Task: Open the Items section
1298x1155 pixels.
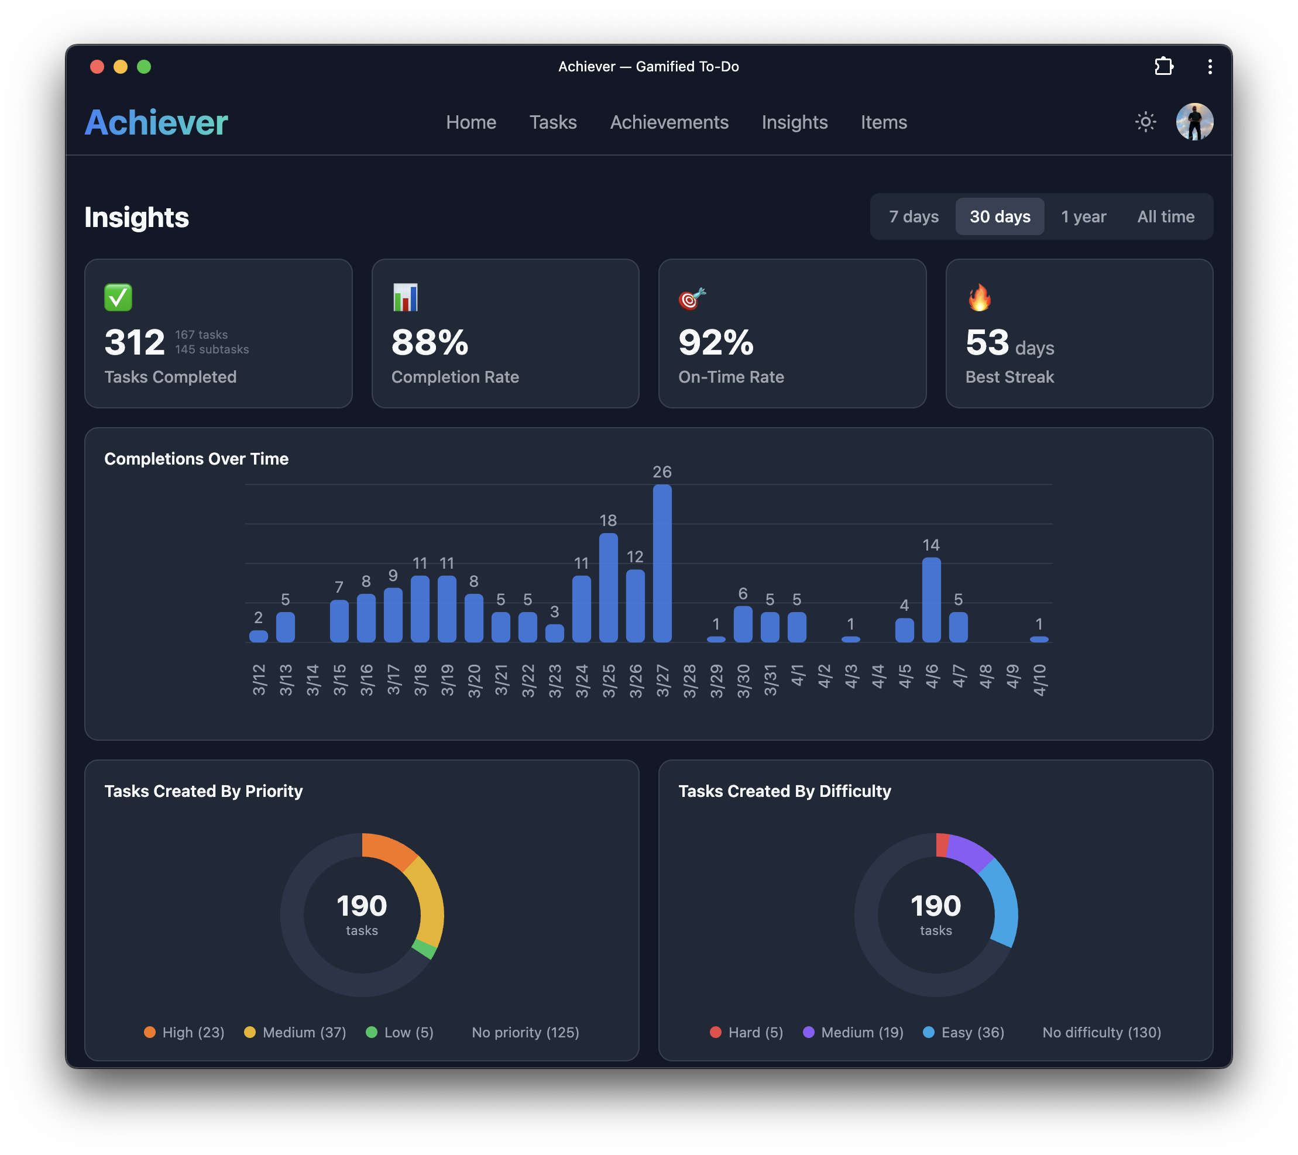Action: click(883, 122)
